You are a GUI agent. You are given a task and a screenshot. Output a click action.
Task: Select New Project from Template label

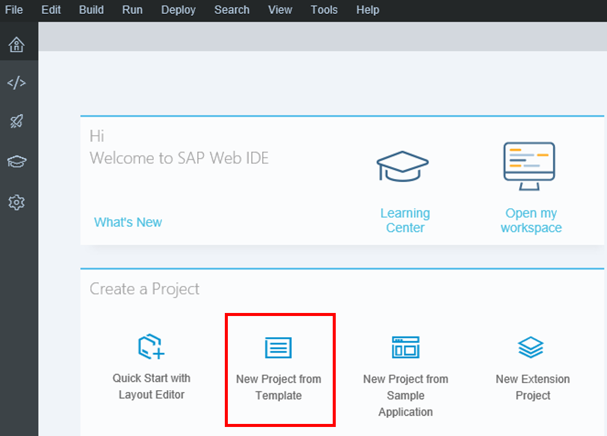tap(278, 387)
